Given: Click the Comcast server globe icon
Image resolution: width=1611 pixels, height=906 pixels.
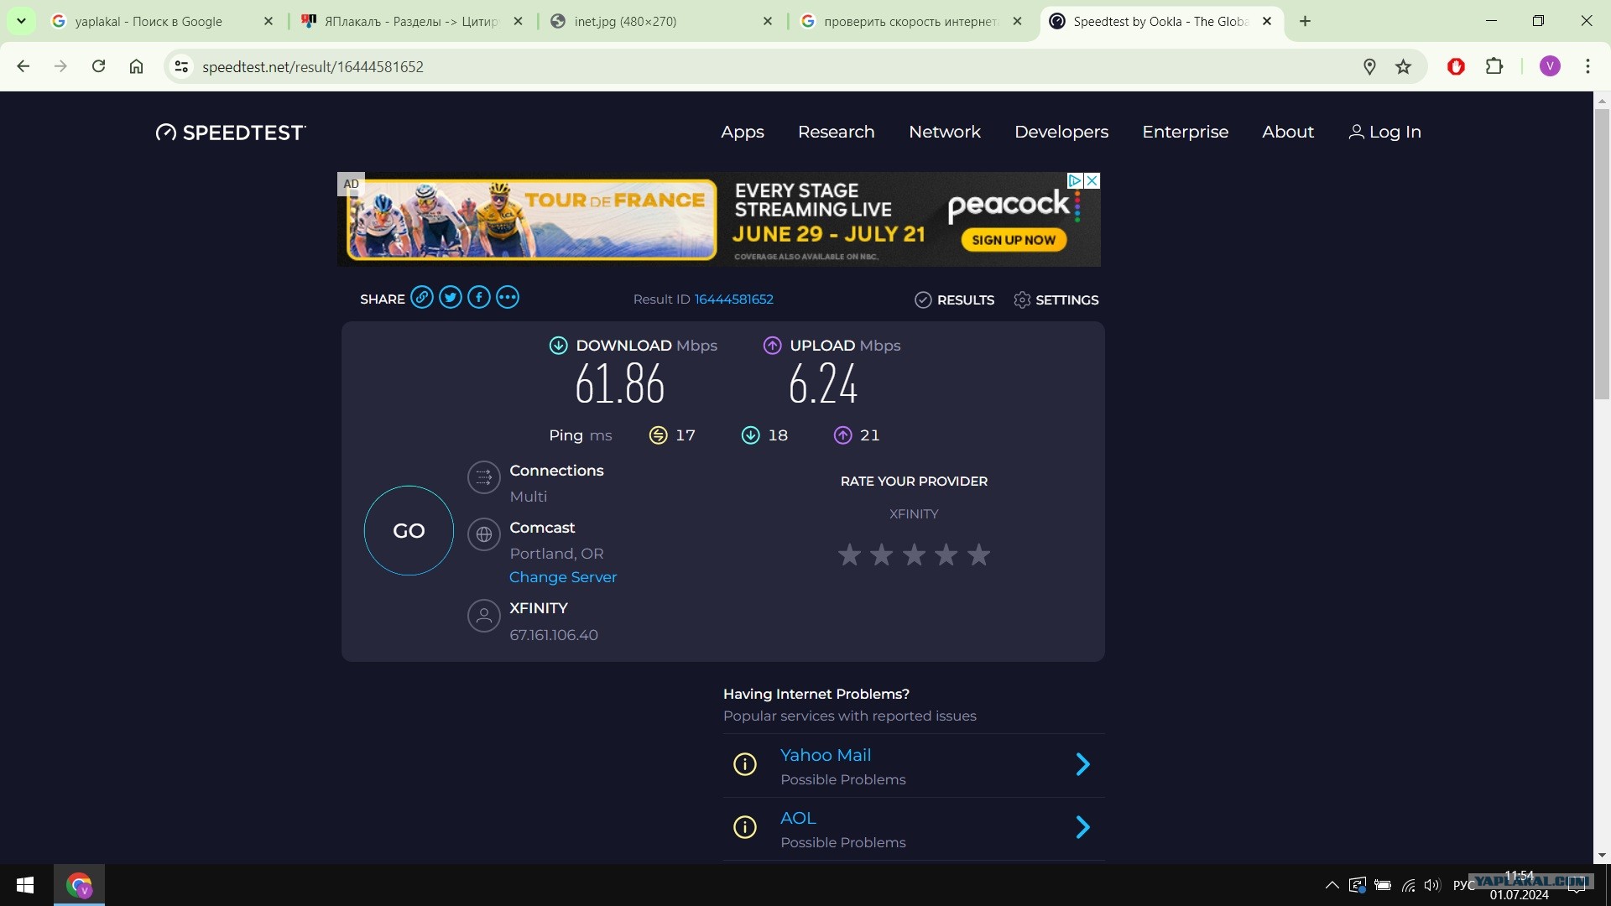Looking at the screenshot, I should tap(484, 534).
